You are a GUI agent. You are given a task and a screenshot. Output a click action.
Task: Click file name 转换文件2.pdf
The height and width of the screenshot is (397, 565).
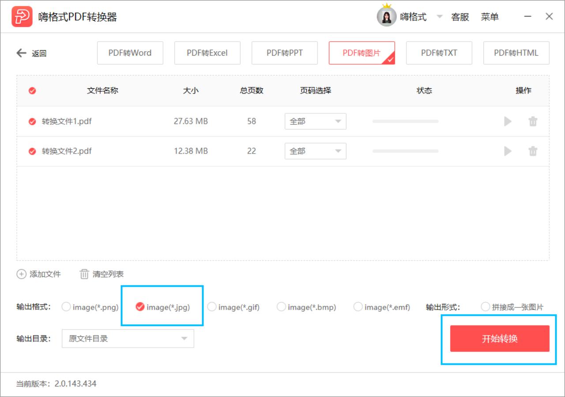pos(67,151)
